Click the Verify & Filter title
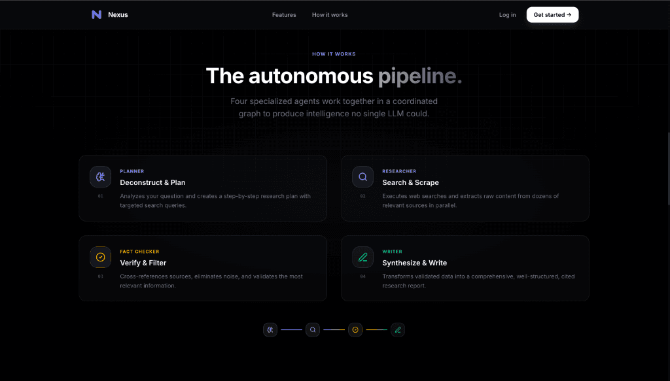 pos(143,263)
